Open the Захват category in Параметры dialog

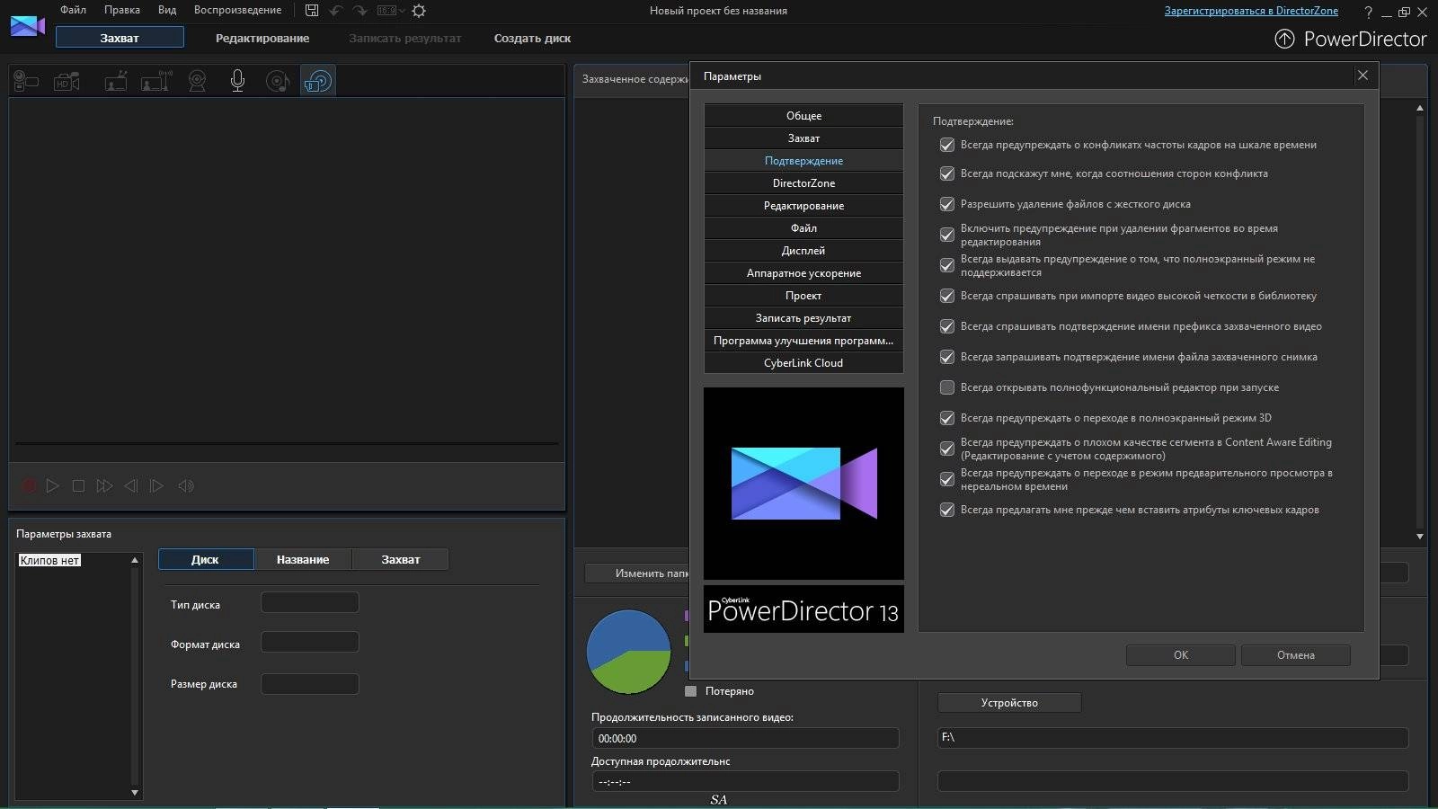[803, 138]
